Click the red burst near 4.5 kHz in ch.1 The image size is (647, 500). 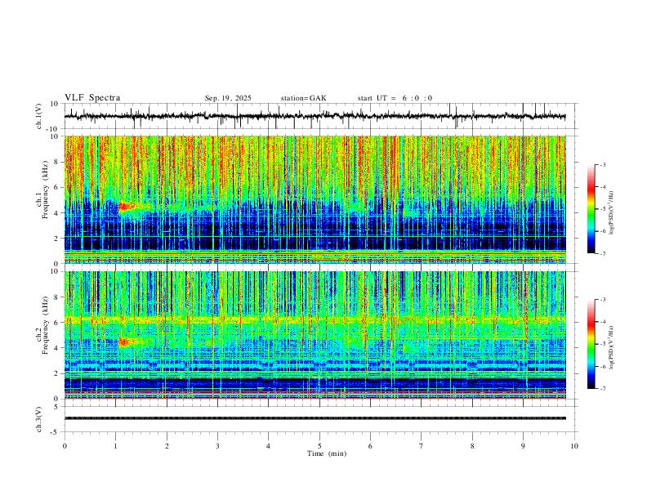point(127,207)
